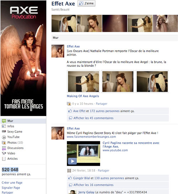The image size is (178, 194).
Task: Open Oscars post photo of brunette angel
Action: click(84, 82)
